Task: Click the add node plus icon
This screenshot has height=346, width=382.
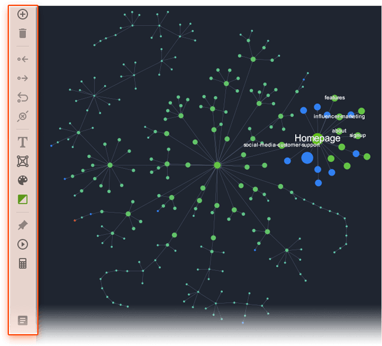Action: [x=23, y=14]
